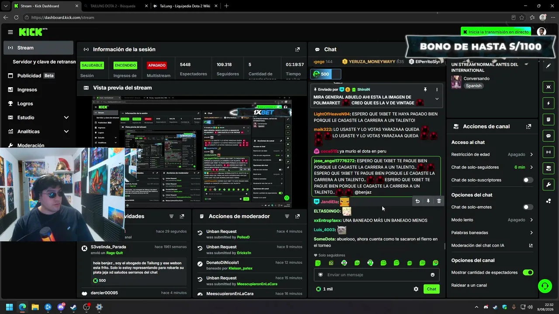Click the reply arrow on JandiEla's message
The image size is (559, 314).
tap(418, 201)
